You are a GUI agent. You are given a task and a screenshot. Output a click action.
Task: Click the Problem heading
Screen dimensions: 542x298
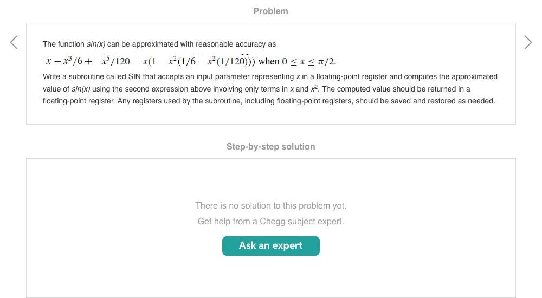[270, 11]
